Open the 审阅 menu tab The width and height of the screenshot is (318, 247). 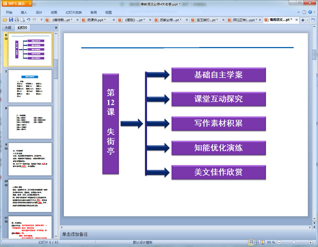[94, 12]
